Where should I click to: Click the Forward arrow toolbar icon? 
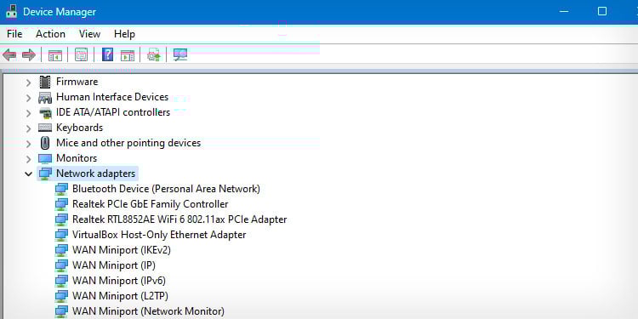point(29,55)
